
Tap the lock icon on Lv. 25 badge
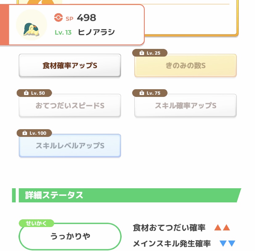(141, 53)
